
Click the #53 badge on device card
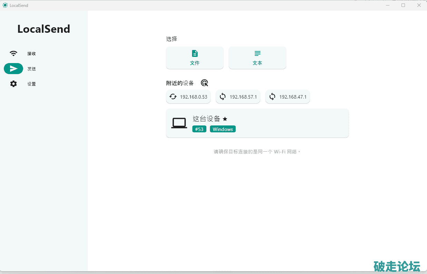pos(199,129)
